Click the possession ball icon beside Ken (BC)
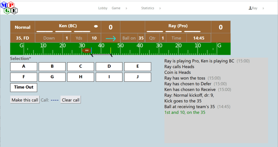278x147 pixels. click(96, 26)
